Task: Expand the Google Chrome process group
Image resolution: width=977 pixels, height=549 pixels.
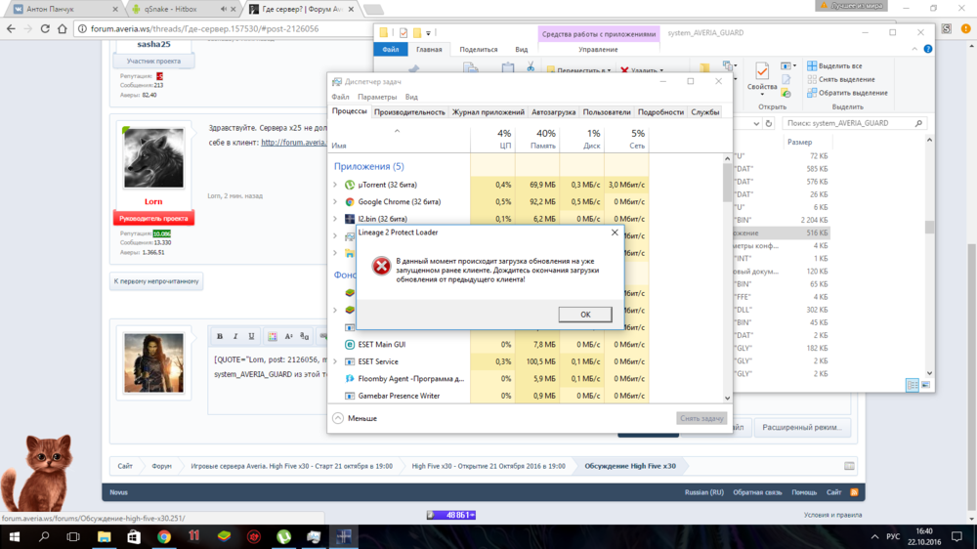Action: point(335,202)
